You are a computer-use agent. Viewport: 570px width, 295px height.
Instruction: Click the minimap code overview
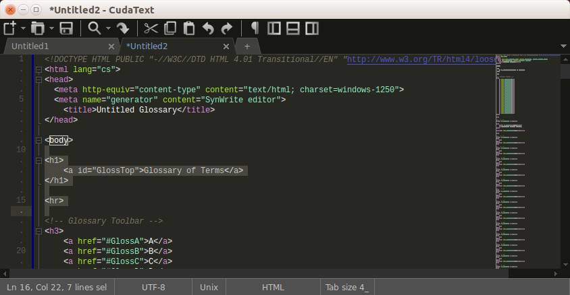(528, 161)
